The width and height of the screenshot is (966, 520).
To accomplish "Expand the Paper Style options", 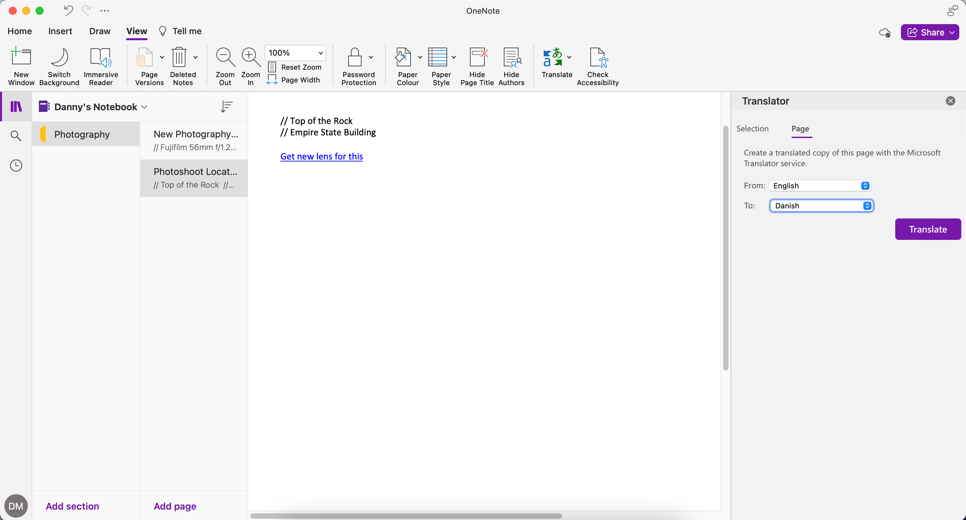I will point(454,58).
